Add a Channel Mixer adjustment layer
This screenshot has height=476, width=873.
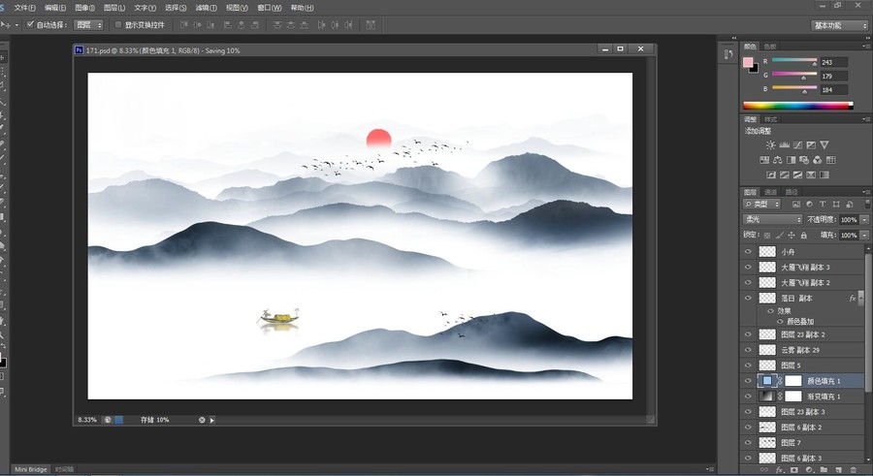coord(818,160)
